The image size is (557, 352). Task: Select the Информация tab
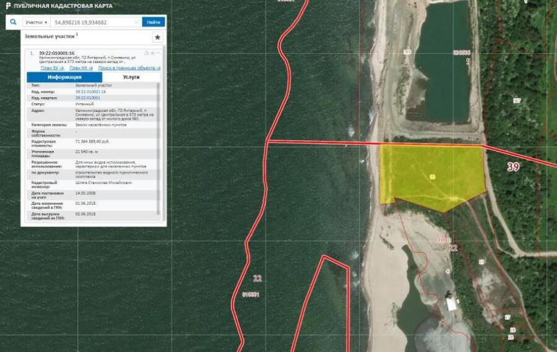pos(64,77)
